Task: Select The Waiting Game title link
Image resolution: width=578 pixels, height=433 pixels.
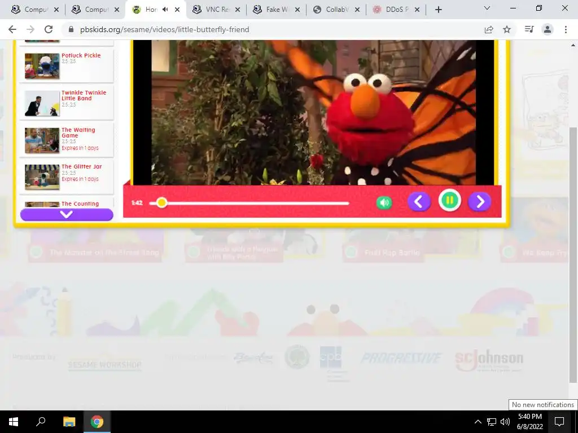Action: [78, 132]
